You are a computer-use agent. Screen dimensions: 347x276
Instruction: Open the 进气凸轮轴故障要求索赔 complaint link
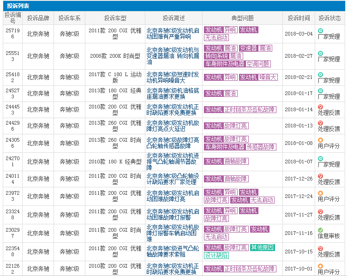[x=173, y=252]
